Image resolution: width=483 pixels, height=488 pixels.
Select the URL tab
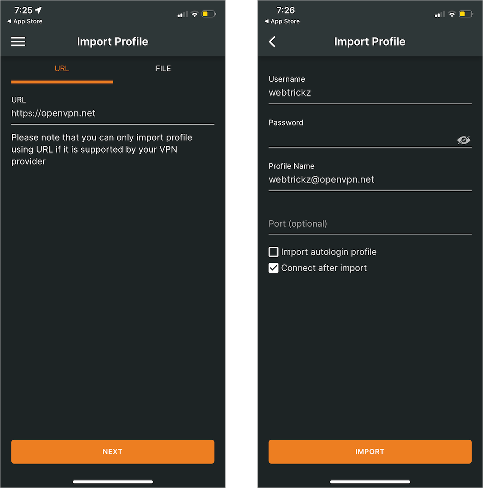62,69
